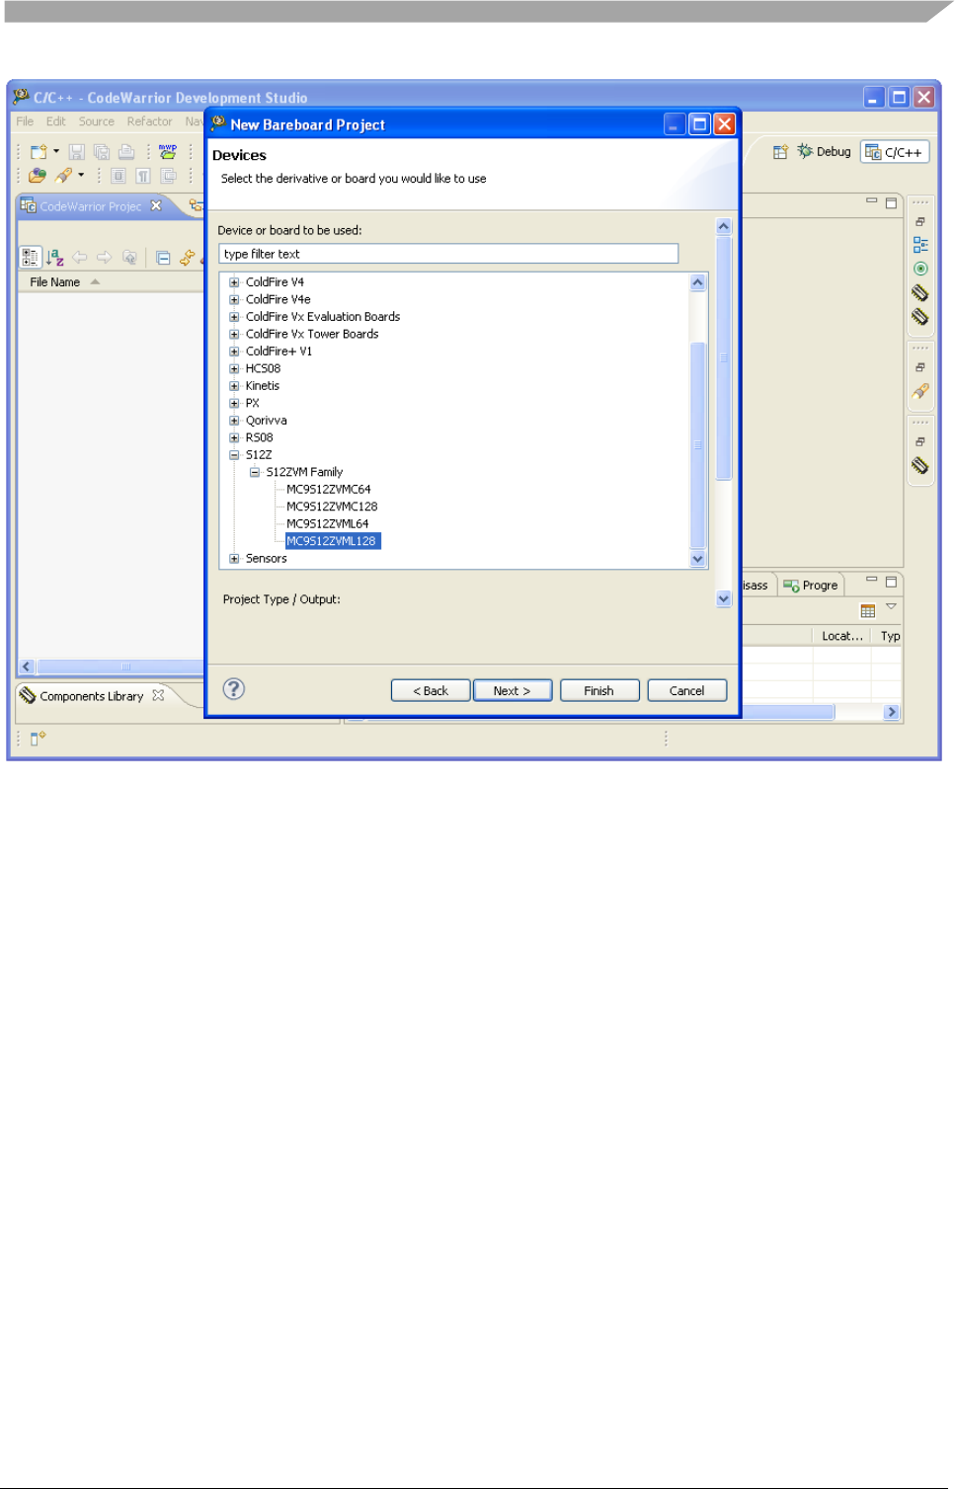Click the dialog outer scrollbar down arrow

[723, 598]
